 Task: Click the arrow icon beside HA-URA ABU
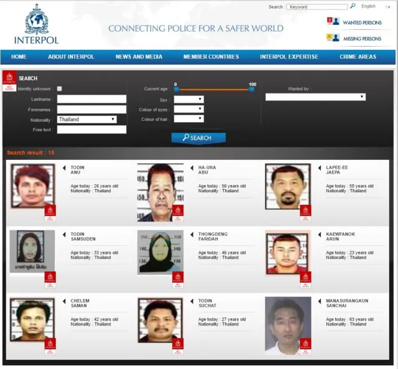(x=192, y=167)
